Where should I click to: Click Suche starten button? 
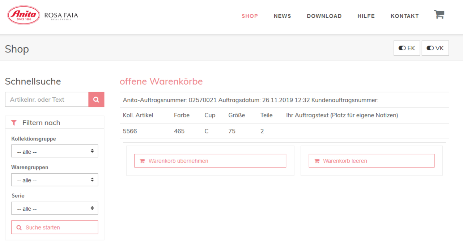click(x=55, y=227)
